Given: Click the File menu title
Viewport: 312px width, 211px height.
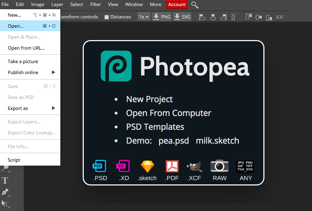Looking at the screenshot, I should tap(5, 4).
